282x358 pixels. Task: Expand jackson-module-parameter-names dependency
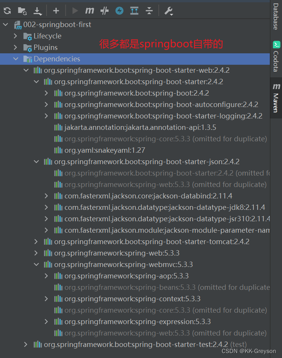click(47, 230)
